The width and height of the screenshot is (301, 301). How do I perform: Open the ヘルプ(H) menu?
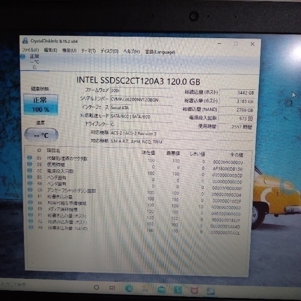click(132, 51)
